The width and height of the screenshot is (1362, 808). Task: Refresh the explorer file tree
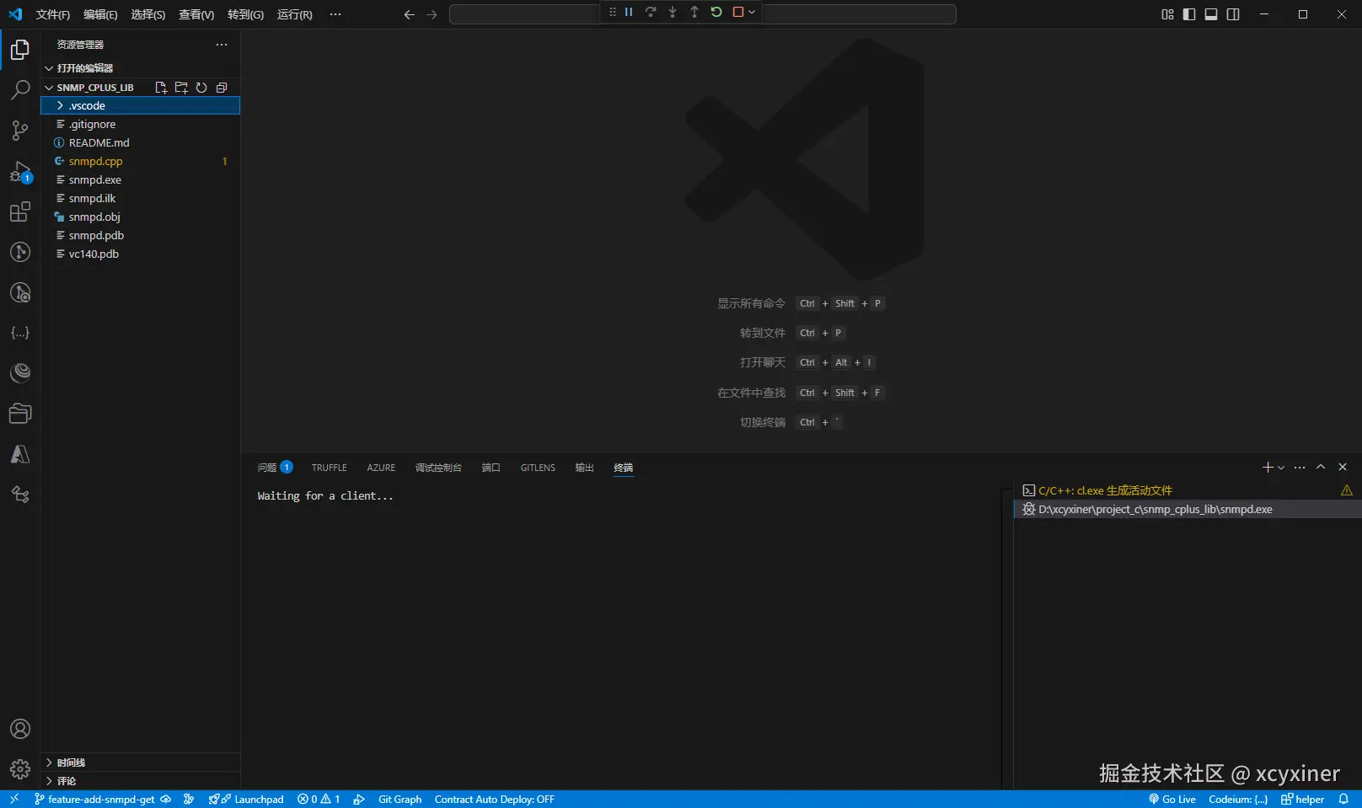click(201, 88)
